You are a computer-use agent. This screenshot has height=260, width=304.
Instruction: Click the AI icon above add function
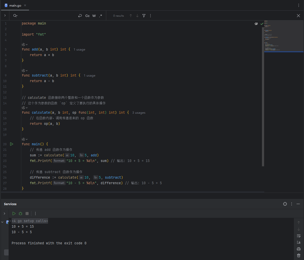23,44
